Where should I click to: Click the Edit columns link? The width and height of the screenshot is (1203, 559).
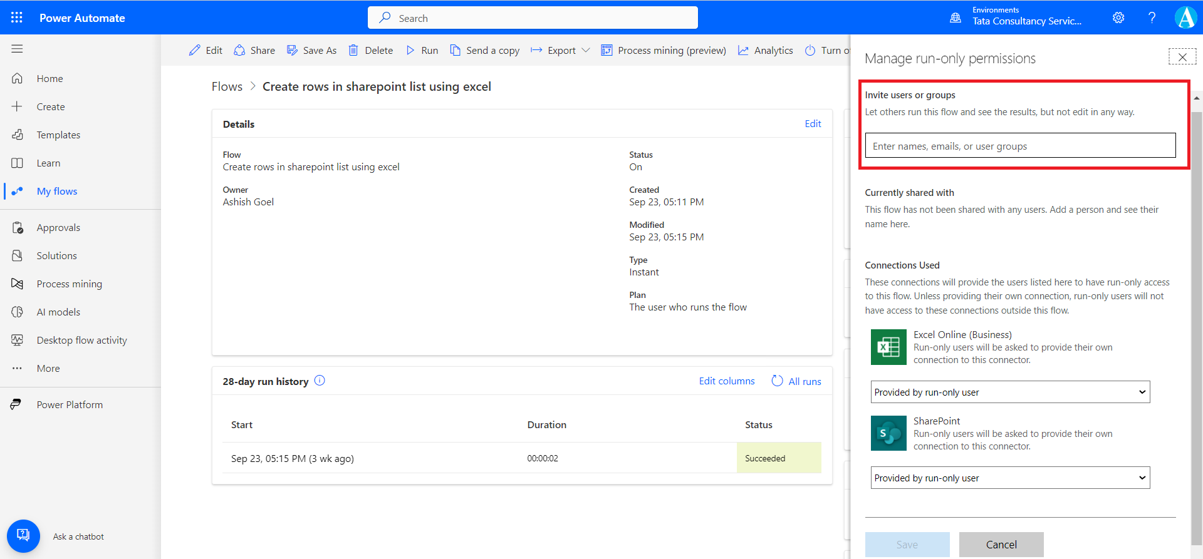point(727,381)
